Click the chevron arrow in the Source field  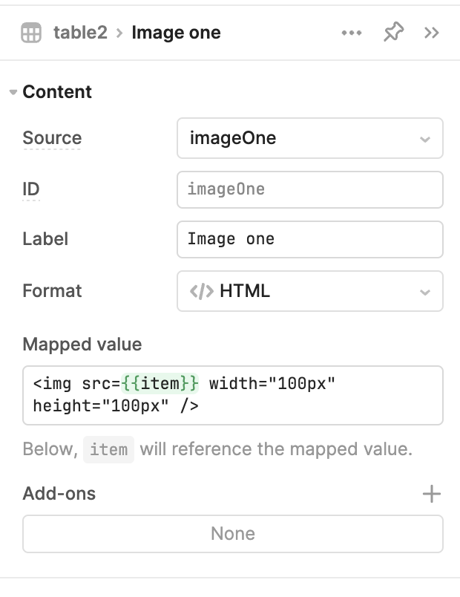click(425, 139)
